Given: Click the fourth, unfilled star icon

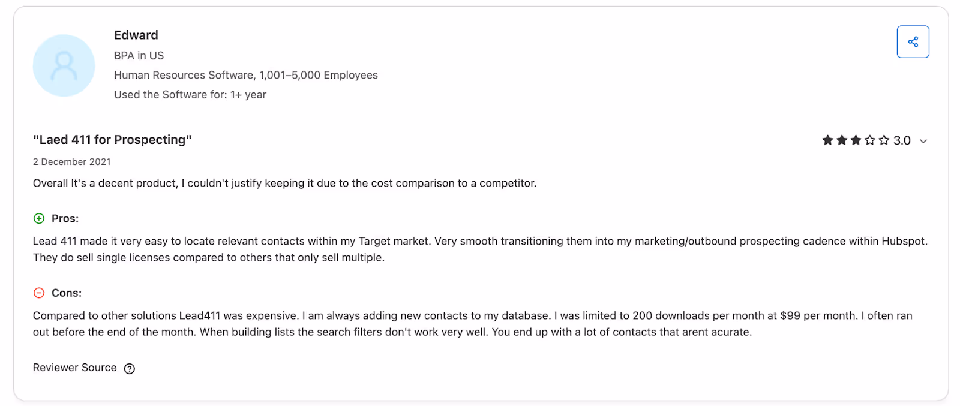Looking at the screenshot, I should [x=870, y=140].
